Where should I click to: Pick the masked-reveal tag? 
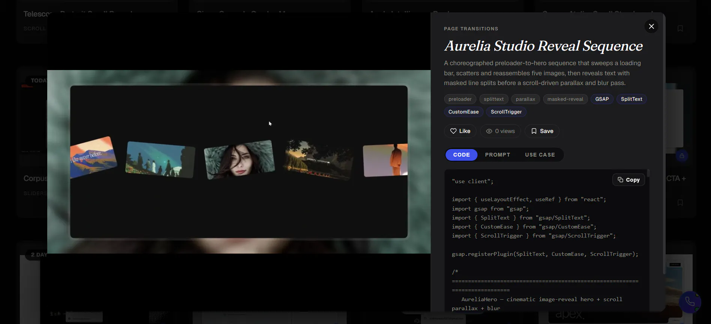pos(565,99)
